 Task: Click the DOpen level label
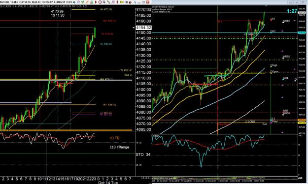pos(274,72)
